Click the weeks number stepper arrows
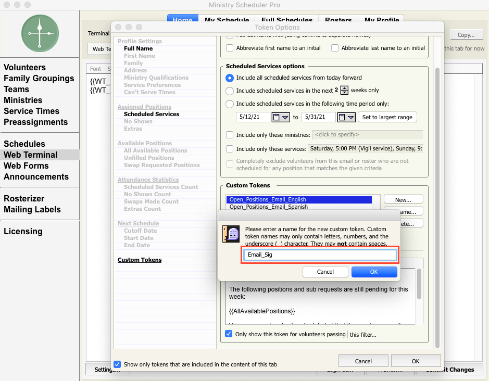489x381 pixels. coord(344,91)
